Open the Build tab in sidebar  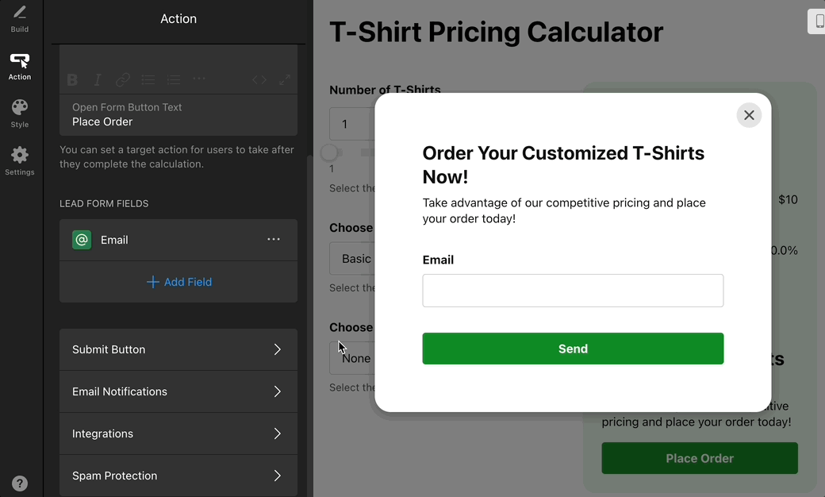tap(20, 19)
